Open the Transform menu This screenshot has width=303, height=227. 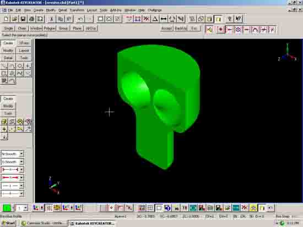77,10
